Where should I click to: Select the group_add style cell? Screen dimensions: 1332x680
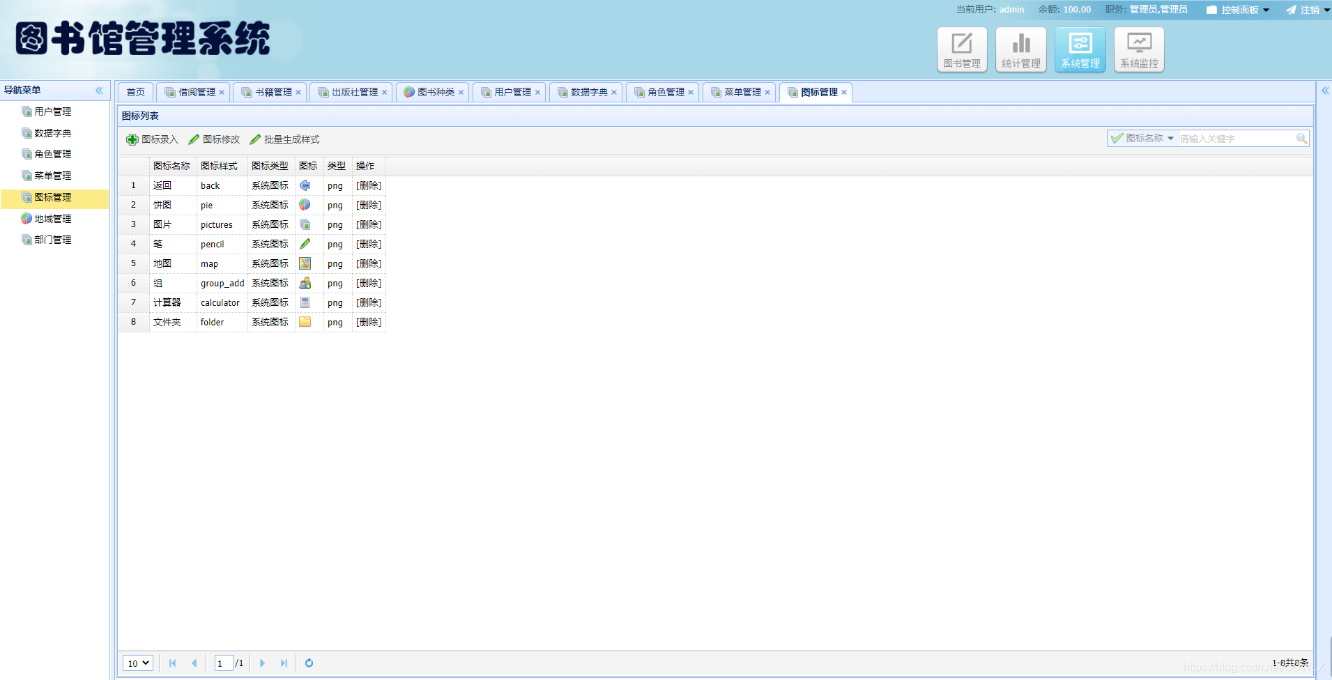click(x=222, y=284)
